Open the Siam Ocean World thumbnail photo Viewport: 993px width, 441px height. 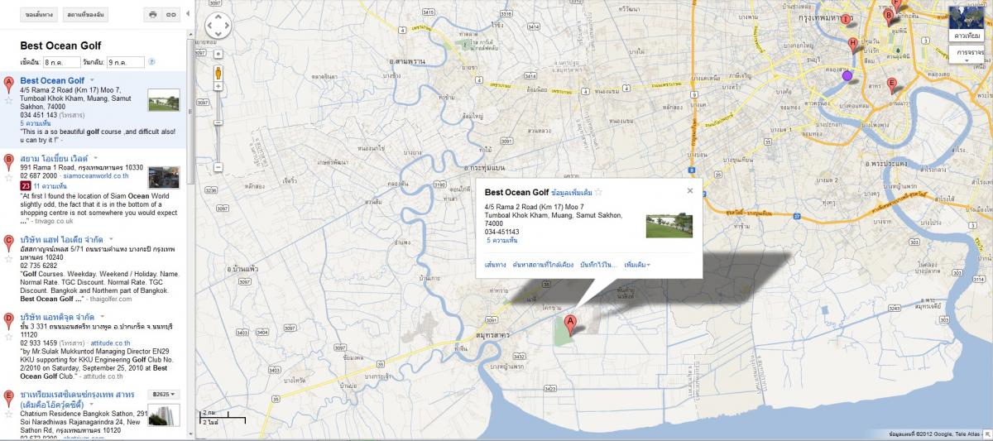tap(164, 178)
